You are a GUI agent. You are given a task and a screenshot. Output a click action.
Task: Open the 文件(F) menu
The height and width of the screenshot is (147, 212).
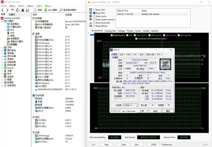click(4, 6)
